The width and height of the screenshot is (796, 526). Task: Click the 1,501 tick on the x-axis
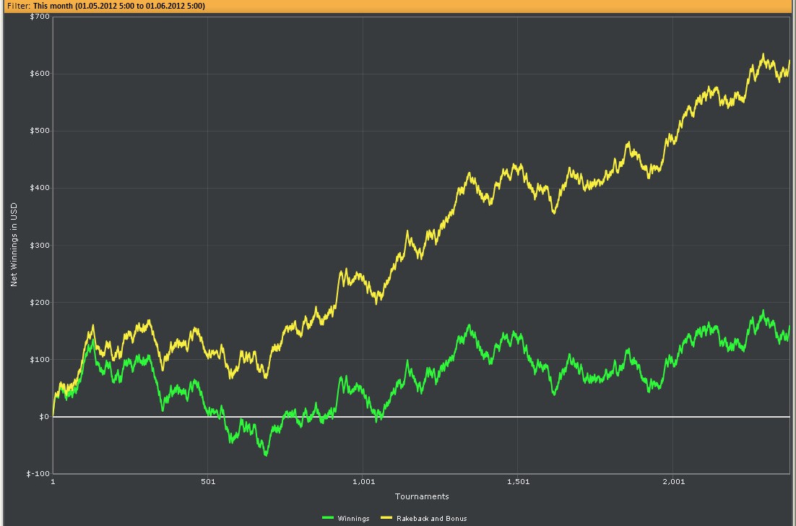pos(518,482)
